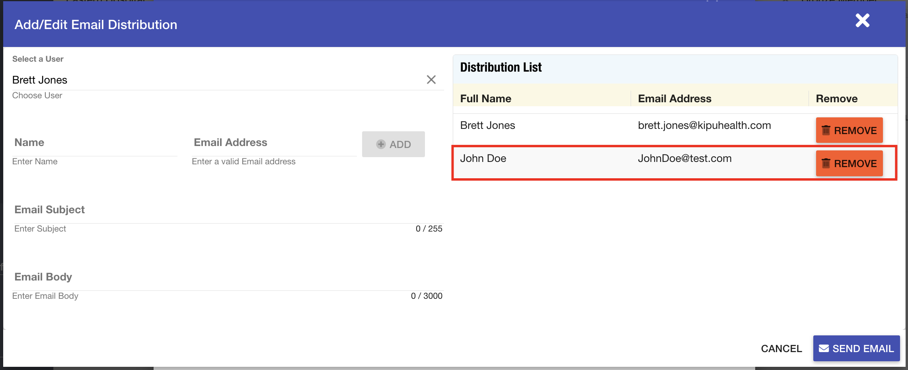Click the envelope icon on Send Email
This screenshot has height=370, width=908.
point(824,349)
